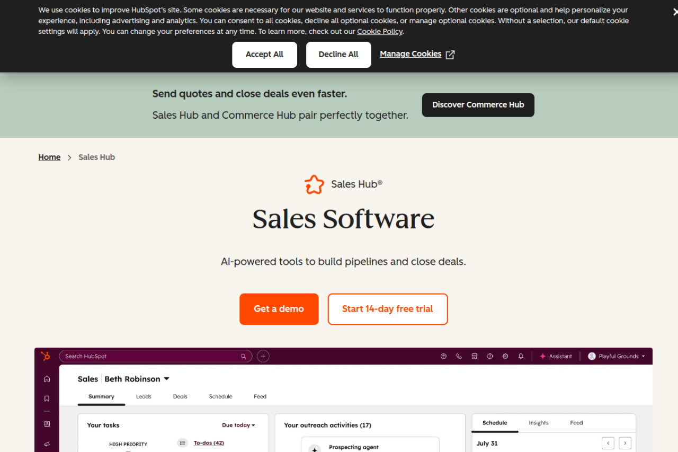Expand the Beth Robinson dropdown
678x452 pixels.
(x=166, y=379)
